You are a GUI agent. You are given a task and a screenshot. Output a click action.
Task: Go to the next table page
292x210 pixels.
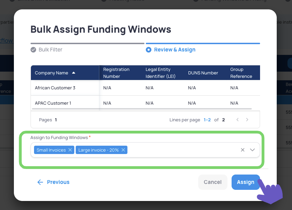[x=247, y=120]
